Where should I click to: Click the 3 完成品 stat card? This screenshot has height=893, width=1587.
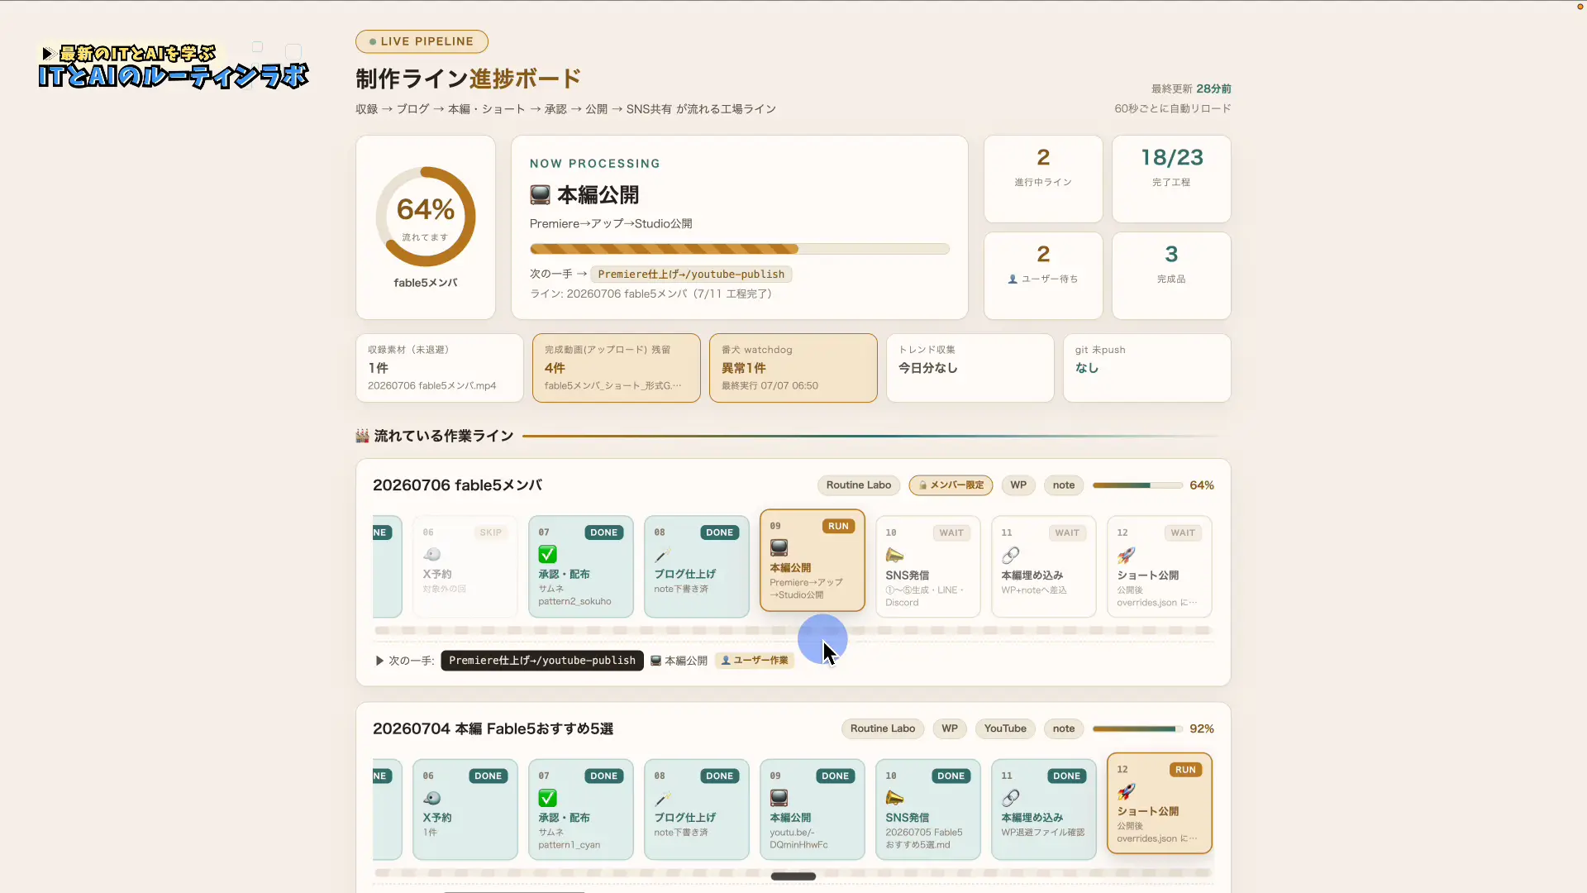click(1171, 275)
